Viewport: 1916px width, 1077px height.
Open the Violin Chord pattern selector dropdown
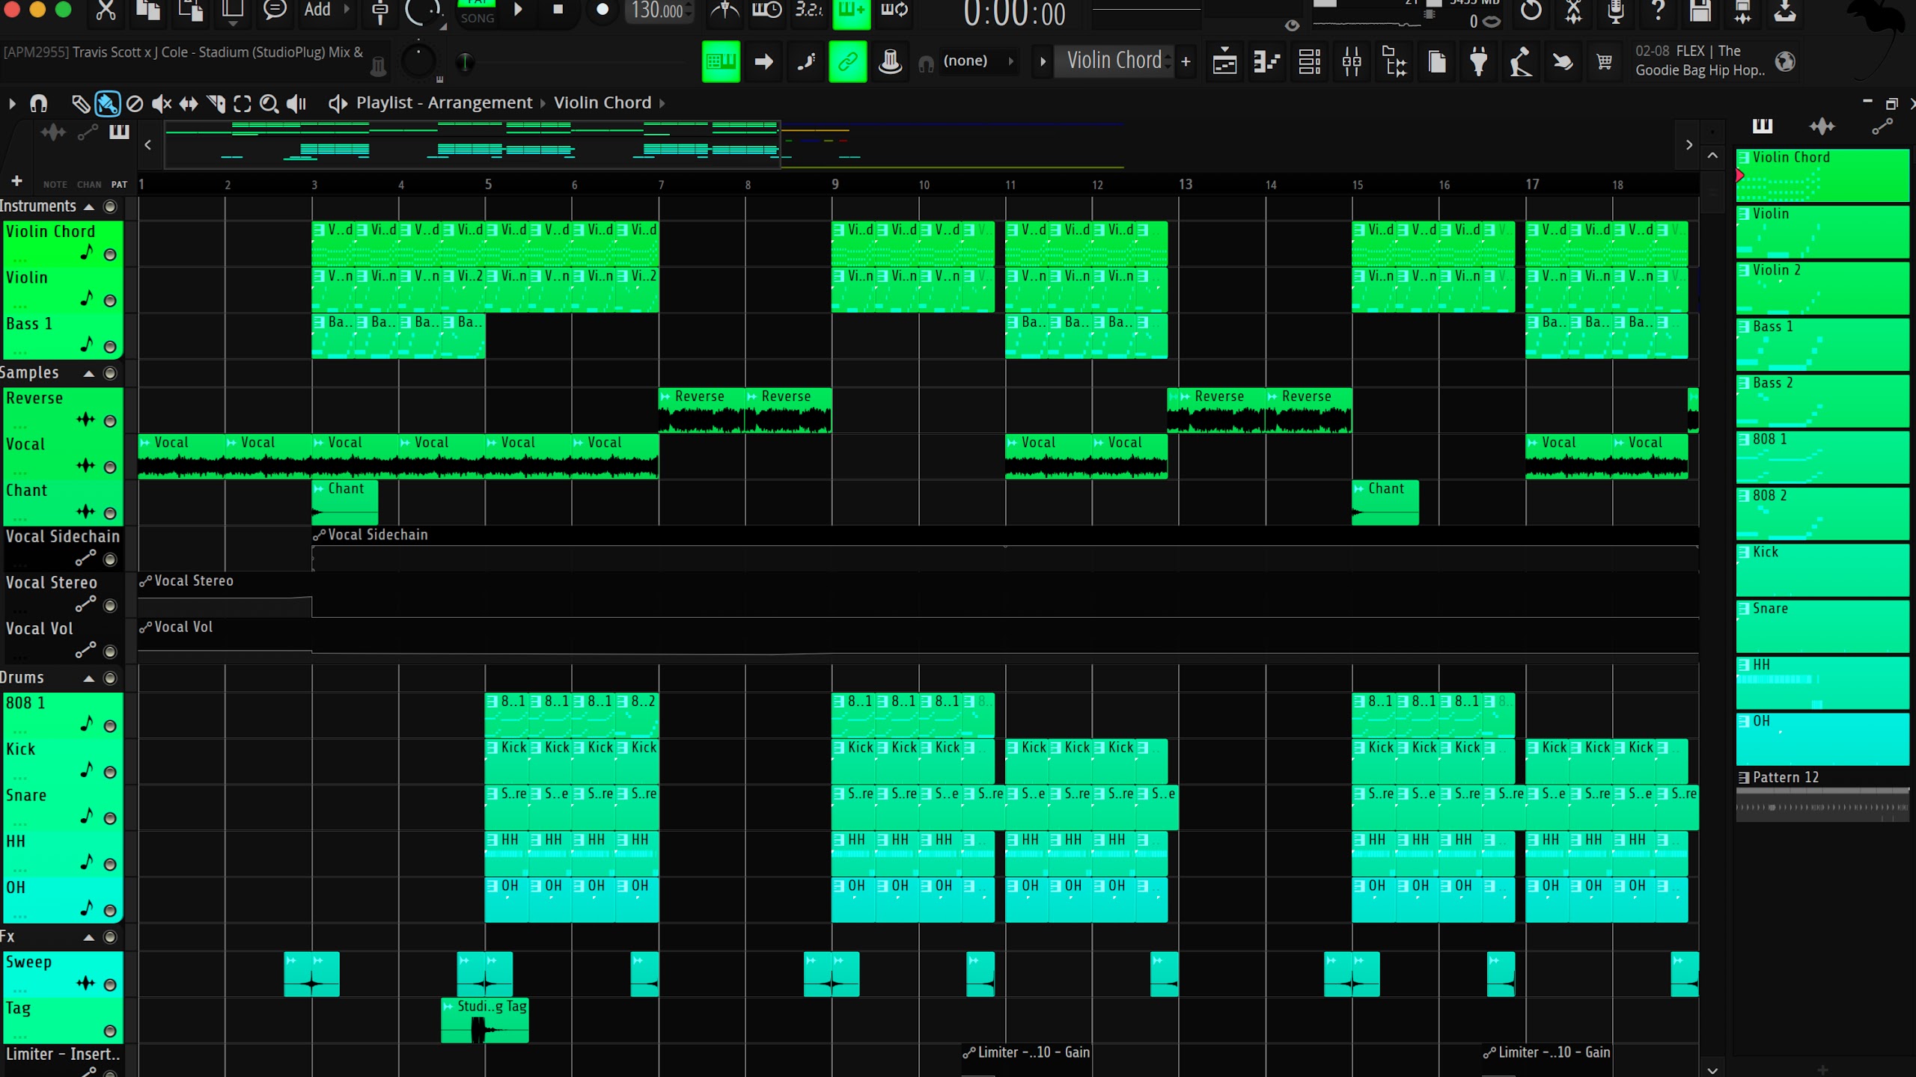coord(1114,61)
